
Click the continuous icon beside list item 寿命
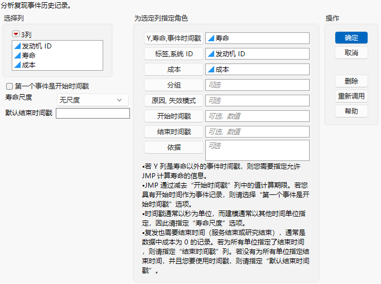coord(17,55)
